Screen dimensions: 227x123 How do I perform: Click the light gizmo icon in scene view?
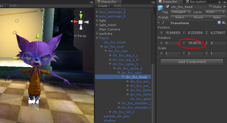pos(17,21)
